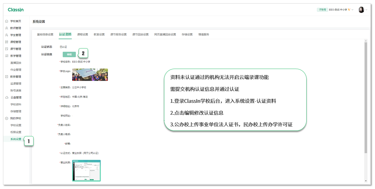This screenshot has width=375, height=189.
Task: Open 作业管理 submenu item
Action: pyautogui.click(x=16, y=70)
